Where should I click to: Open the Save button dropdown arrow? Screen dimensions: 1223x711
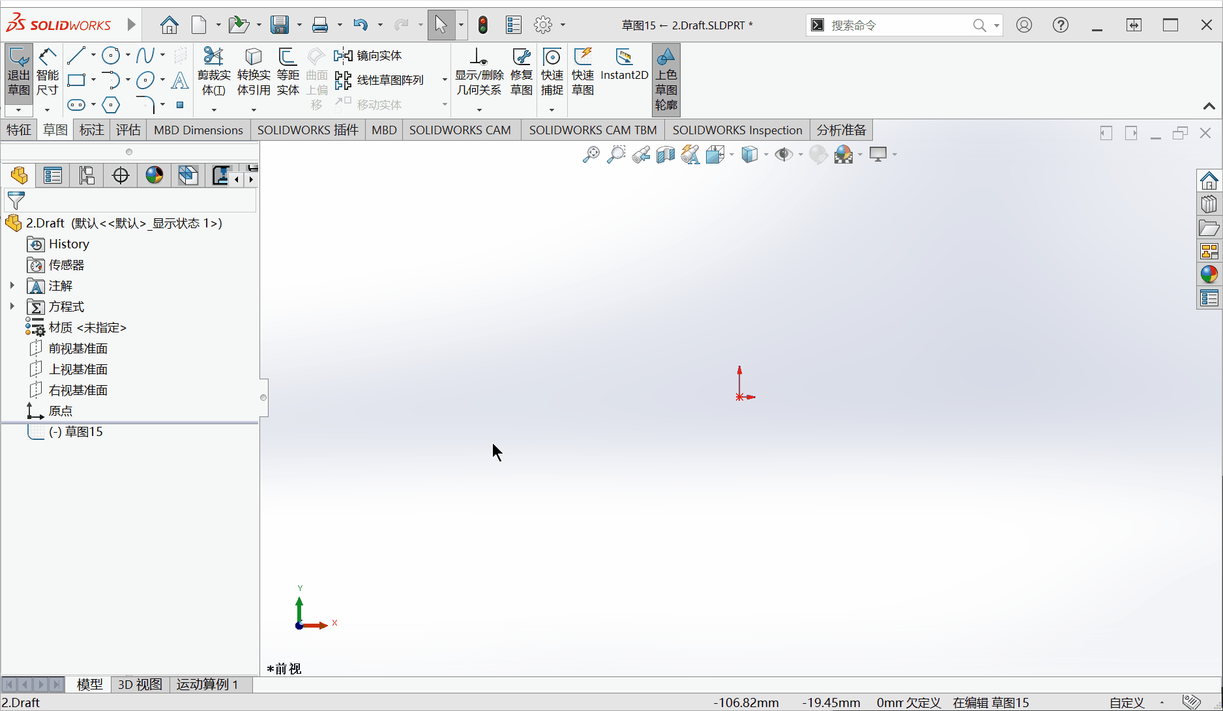[299, 25]
